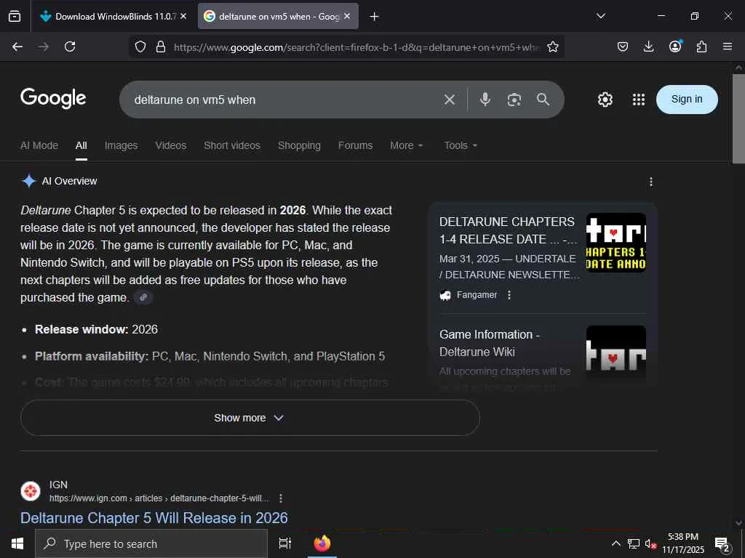745x558 pixels.
Task: Go forward using the forward arrow
Action: click(43, 46)
